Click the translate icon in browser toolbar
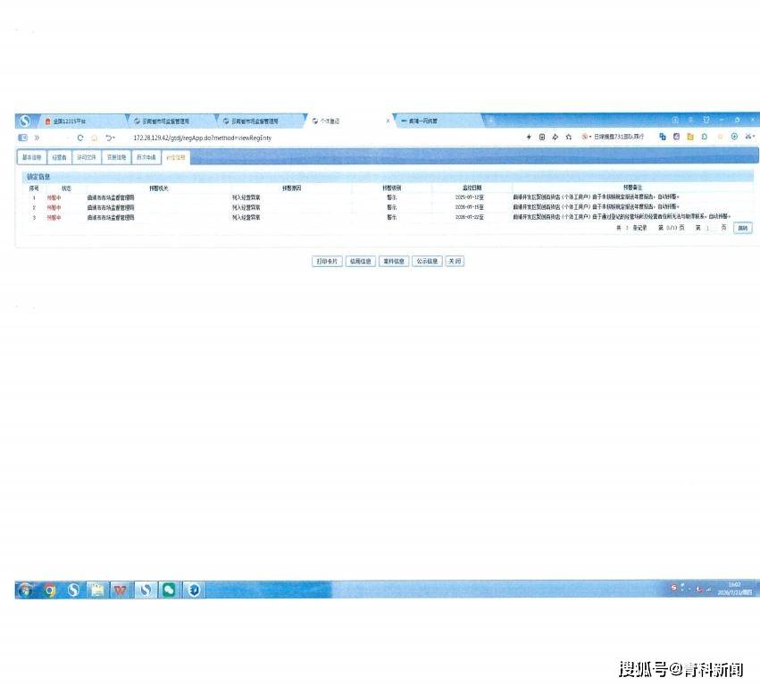 663,137
